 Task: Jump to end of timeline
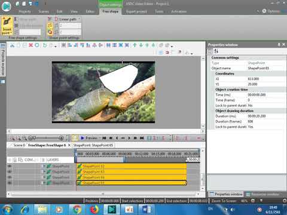[x=142, y=138]
